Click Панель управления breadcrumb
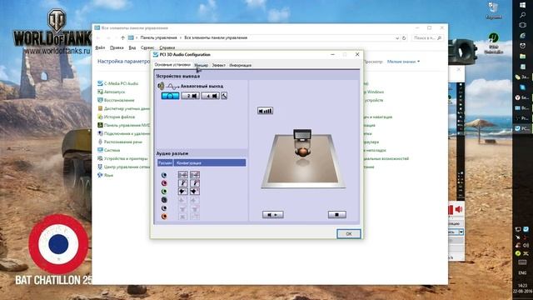Image resolution: width=533 pixels, height=300 pixels. [159, 37]
